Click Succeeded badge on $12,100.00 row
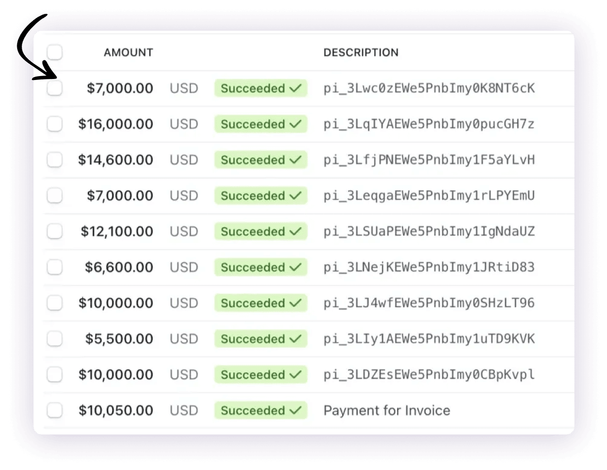The height and width of the screenshot is (470, 607). 261,232
